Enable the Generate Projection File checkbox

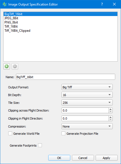click(x=63, y=133)
